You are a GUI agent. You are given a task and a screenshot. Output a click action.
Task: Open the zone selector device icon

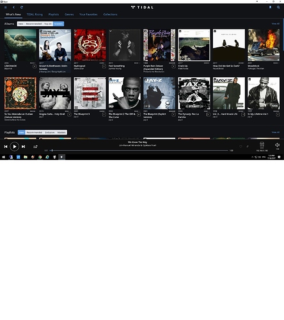coord(262,145)
